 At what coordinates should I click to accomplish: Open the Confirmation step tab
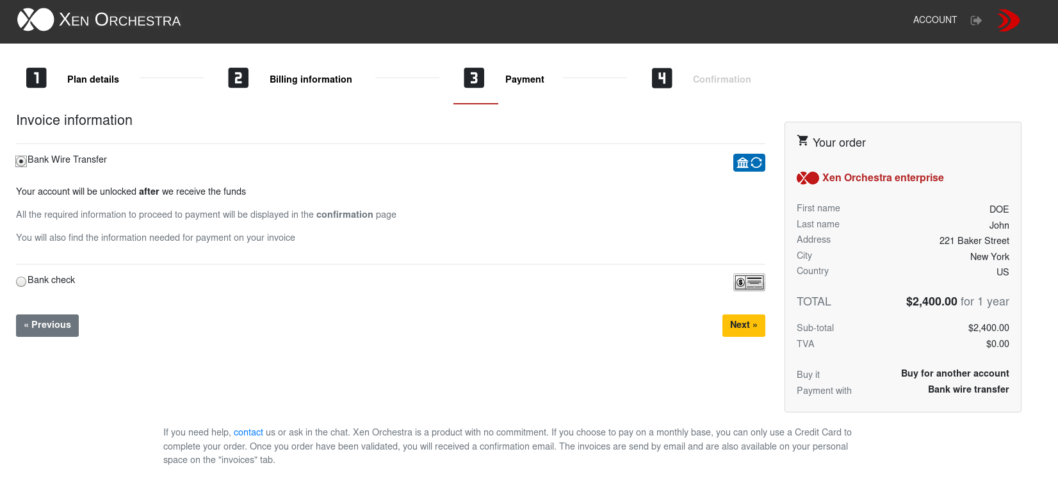[x=722, y=79]
